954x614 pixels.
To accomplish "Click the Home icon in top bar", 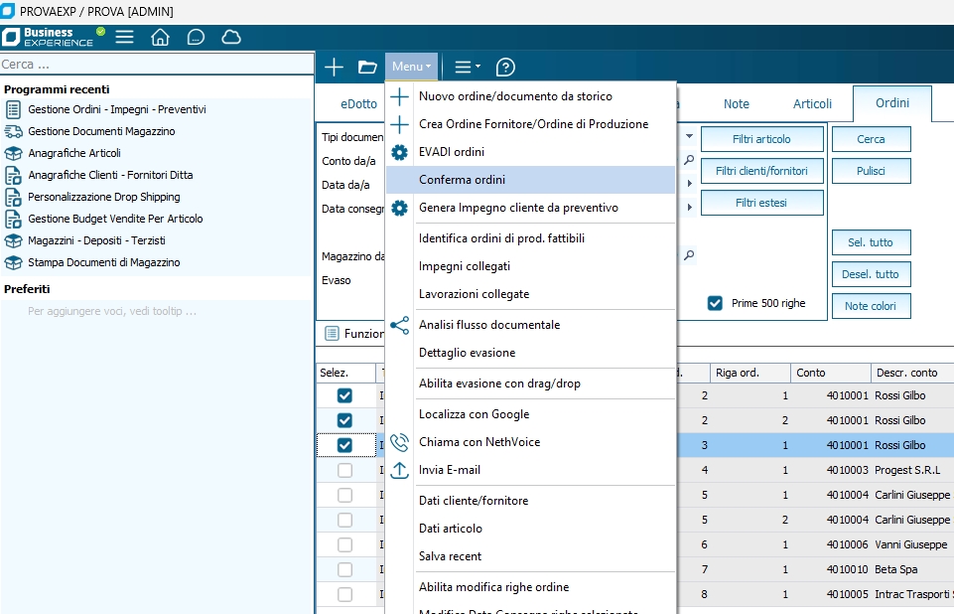I will (160, 38).
